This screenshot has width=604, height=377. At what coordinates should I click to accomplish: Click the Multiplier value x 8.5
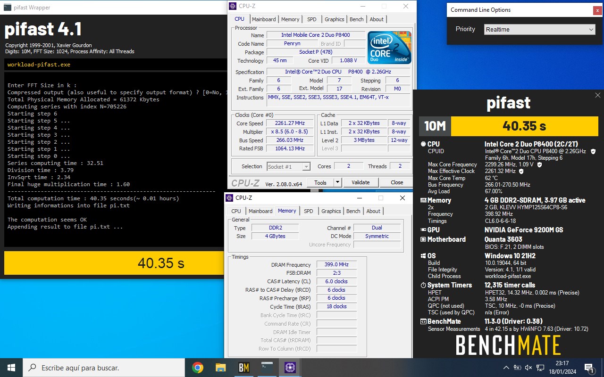point(290,131)
